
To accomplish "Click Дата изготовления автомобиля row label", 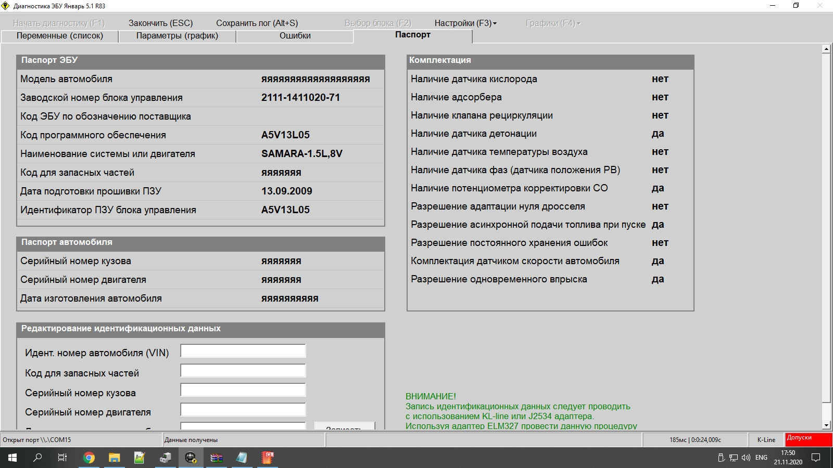I will click(x=91, y=298).
